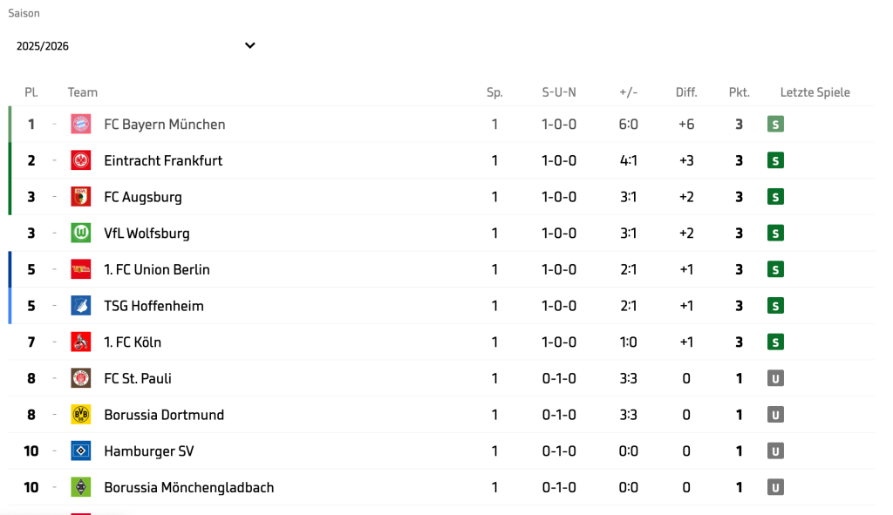Click the 1. FC Köln logo

pos(81,342)
